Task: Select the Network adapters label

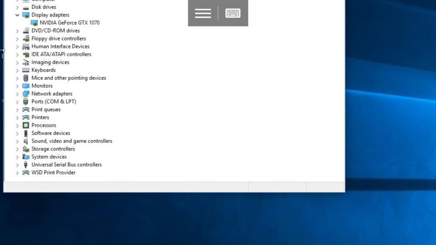Action: point(52,94)
